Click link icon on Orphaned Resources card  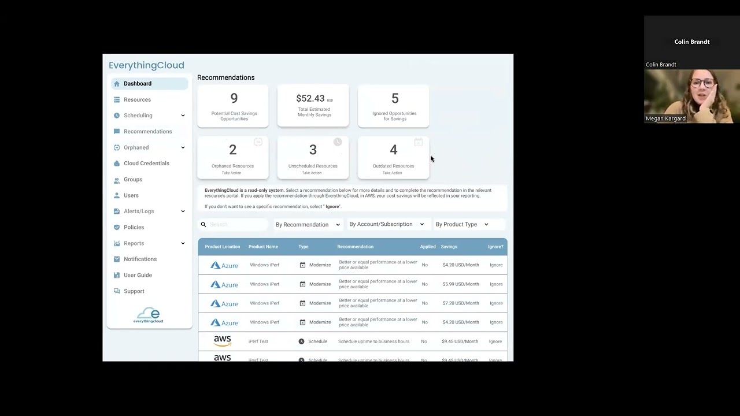click(x=258, y=142)
